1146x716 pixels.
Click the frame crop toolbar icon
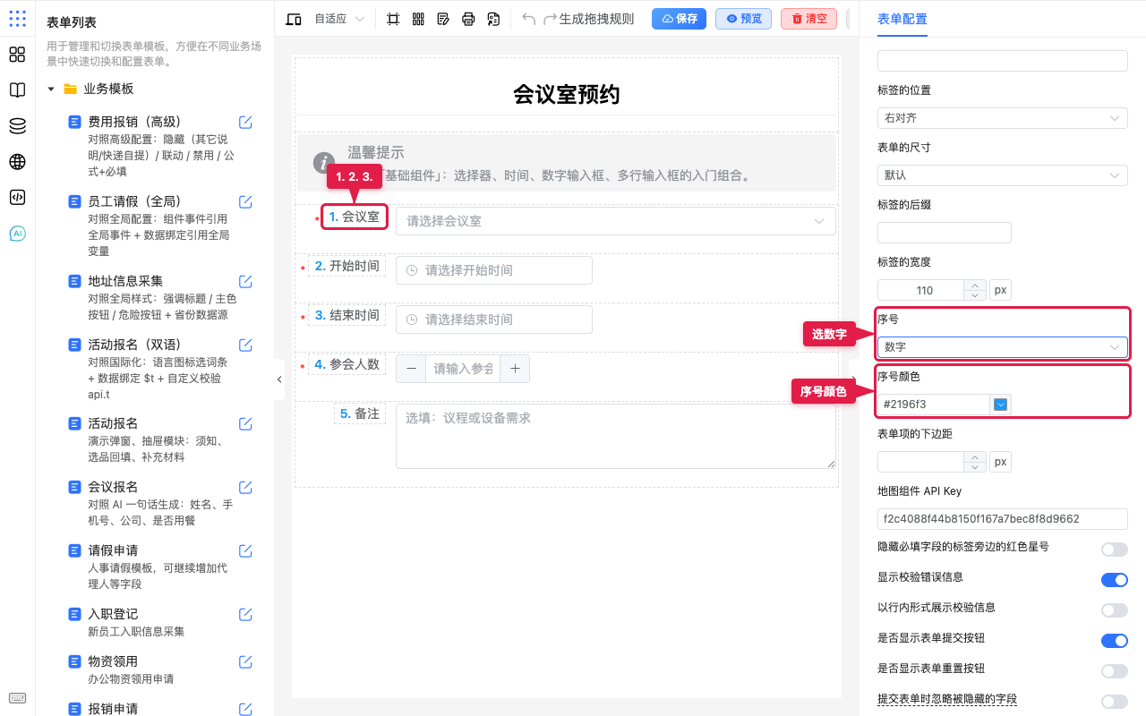point(393,19)
